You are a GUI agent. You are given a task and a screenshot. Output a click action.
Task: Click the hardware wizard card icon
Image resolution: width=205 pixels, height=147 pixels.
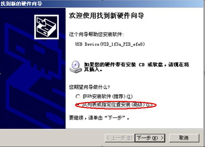pyautogui.click(x=46, y=27)
